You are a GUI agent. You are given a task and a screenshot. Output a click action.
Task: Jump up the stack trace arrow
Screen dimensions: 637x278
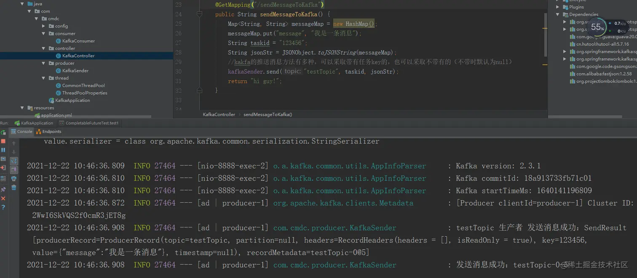(x=14, y=143)
